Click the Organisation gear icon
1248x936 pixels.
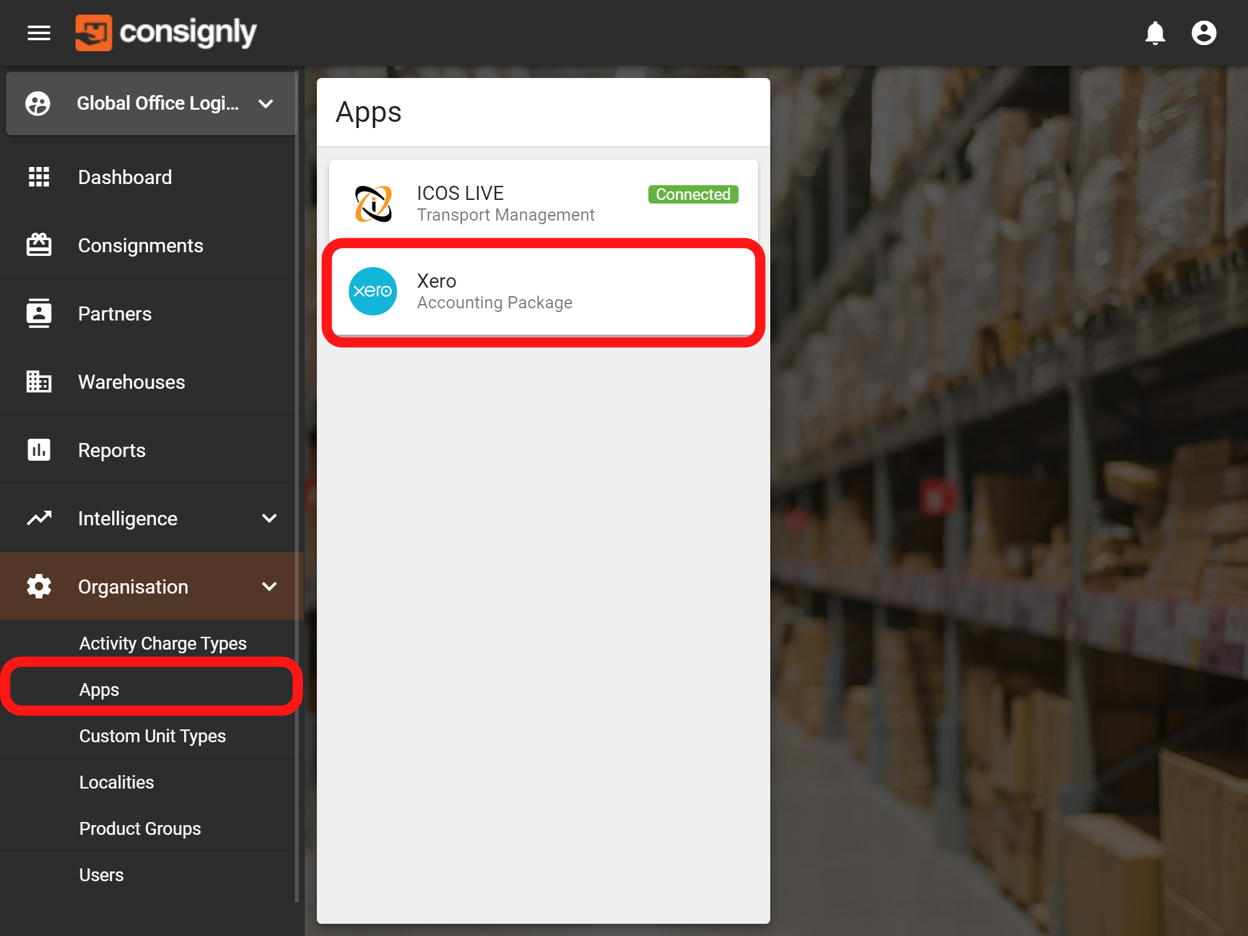tap(39, 586)
